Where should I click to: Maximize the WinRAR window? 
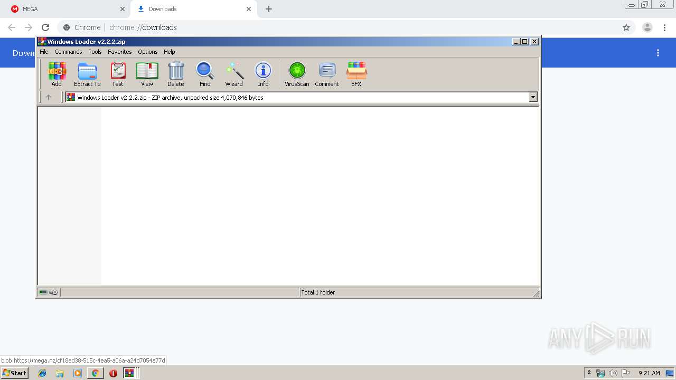525,42
